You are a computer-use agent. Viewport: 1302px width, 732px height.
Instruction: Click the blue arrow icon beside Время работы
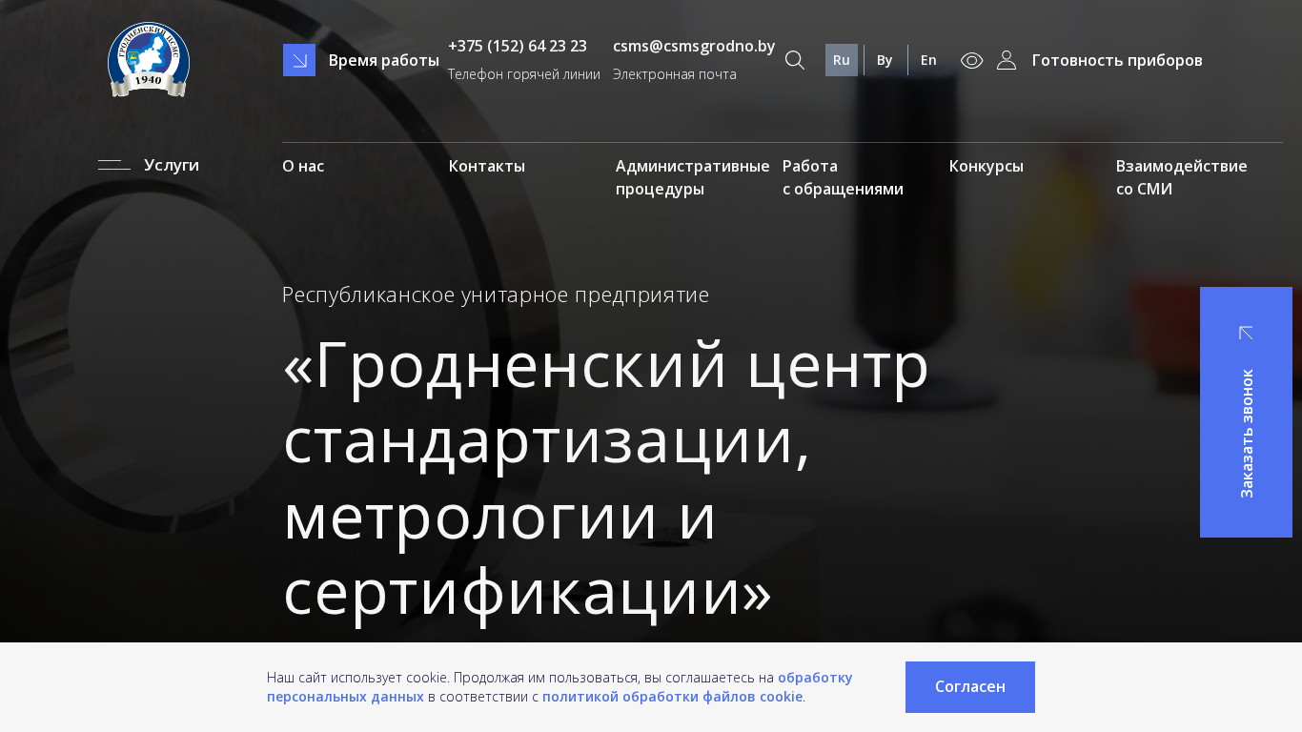click(299, 60)
